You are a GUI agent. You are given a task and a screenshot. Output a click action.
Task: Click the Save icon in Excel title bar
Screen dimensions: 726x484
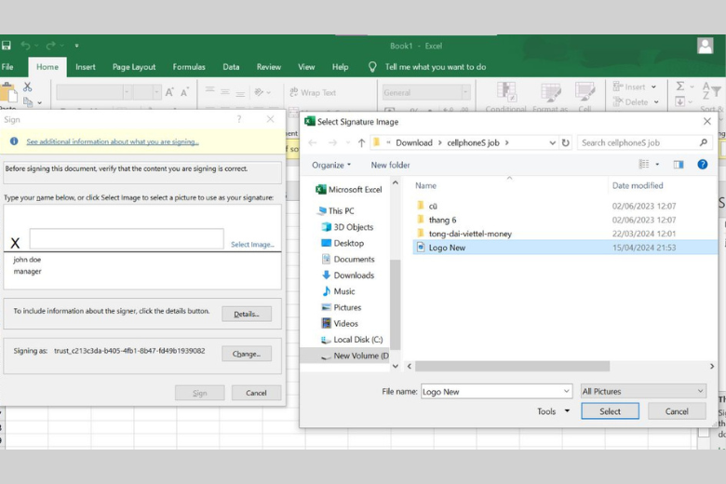pyautogui.click(x=6, y=46)
